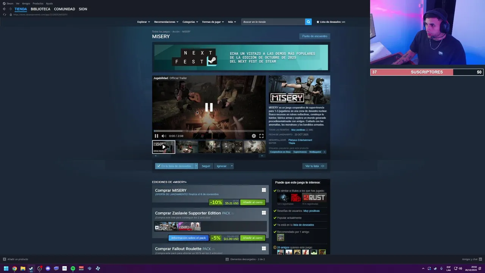This screenshot has width=485, height=273.
Task: Click the Ignorar button
Action: tap(222, 166)
